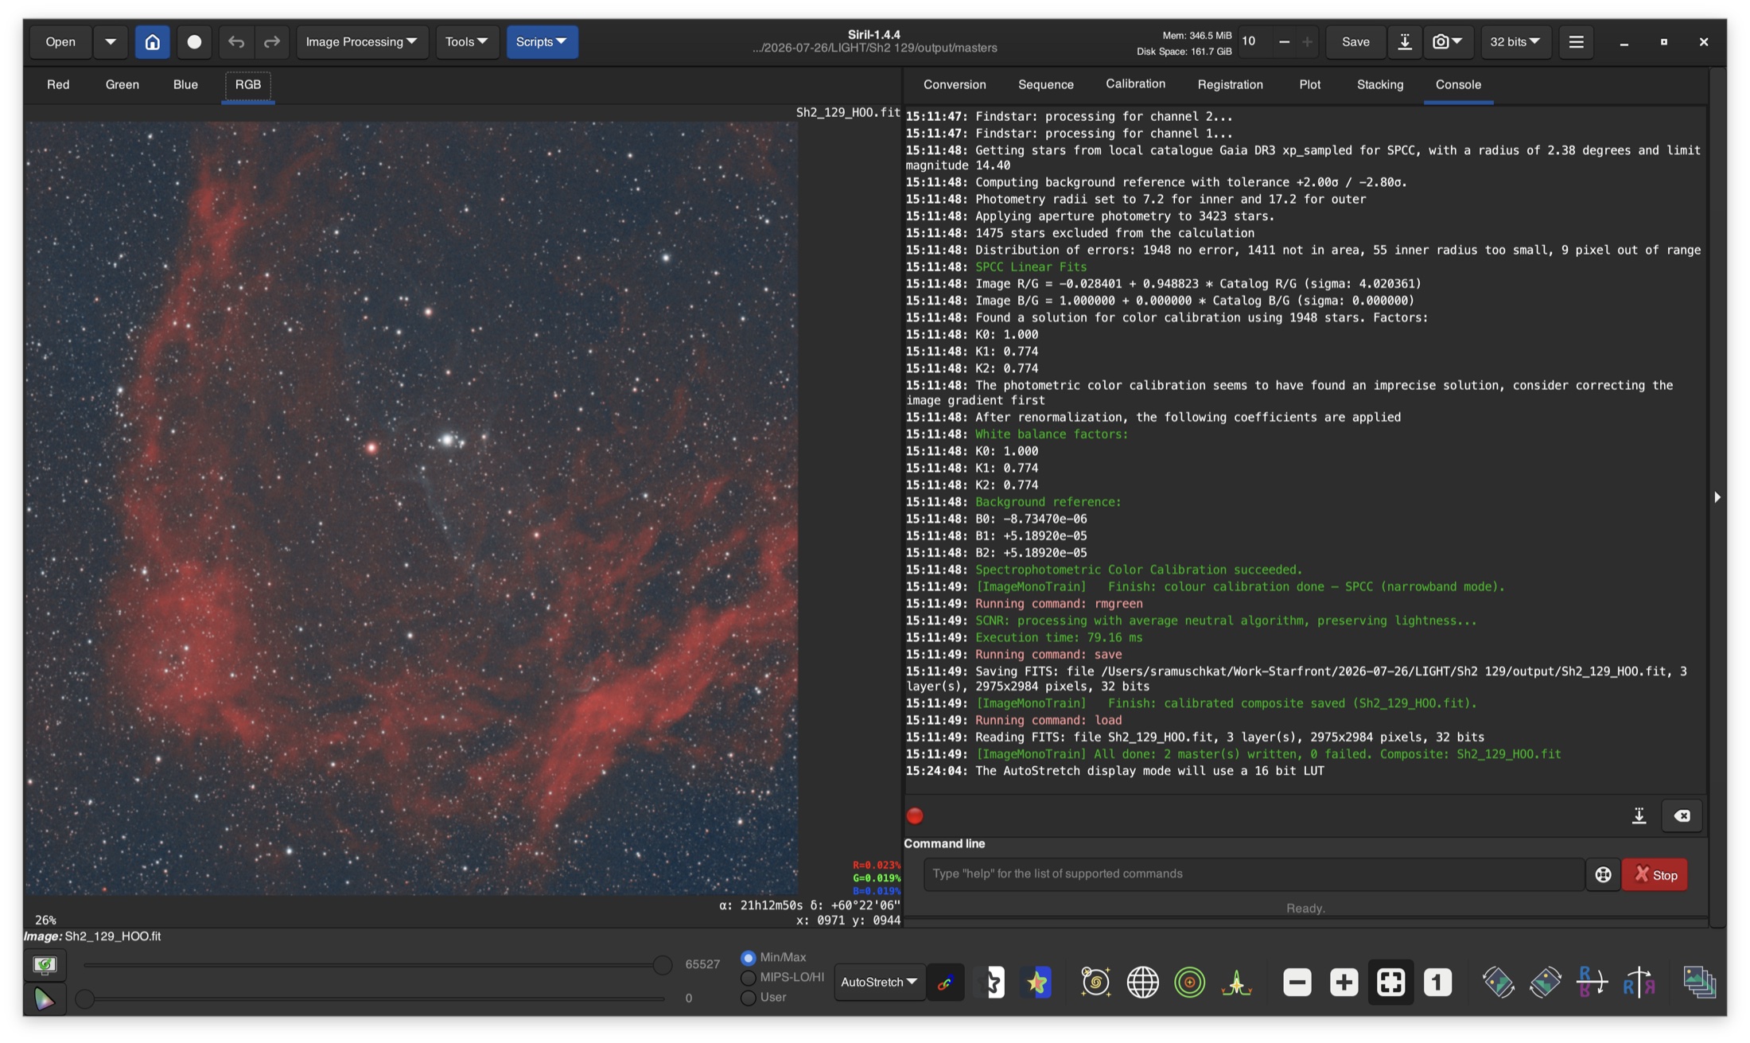Click the zoom-to-fit icon
1750x1043 pixels.
click(1390, 983)
